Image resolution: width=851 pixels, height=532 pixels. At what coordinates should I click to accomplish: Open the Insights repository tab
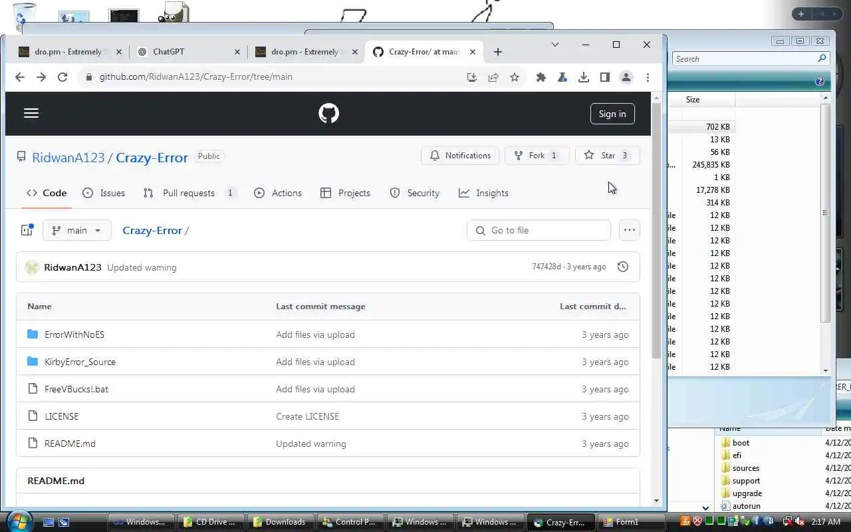click(x=483, y=193)
